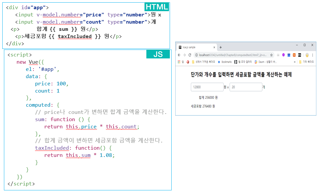Viewport: 318px width, 193px height.
Task: Click the price input showing 12800
Action: tap(207, 87)
